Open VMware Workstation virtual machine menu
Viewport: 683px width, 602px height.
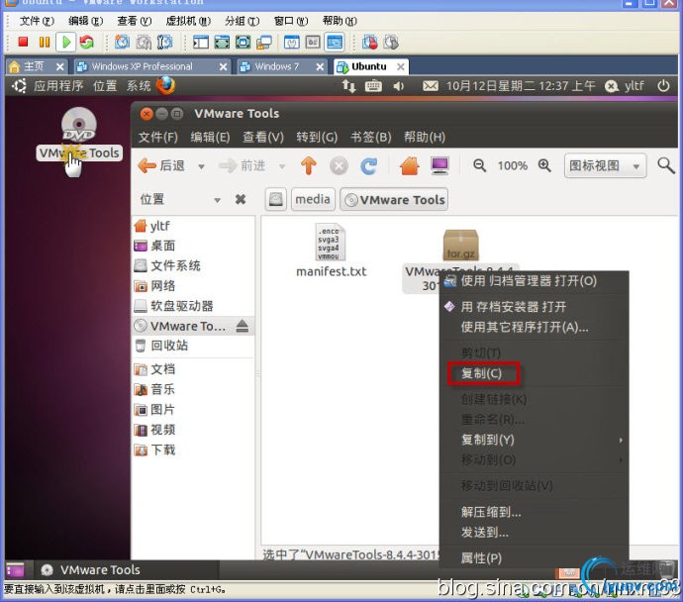(188, 21)
